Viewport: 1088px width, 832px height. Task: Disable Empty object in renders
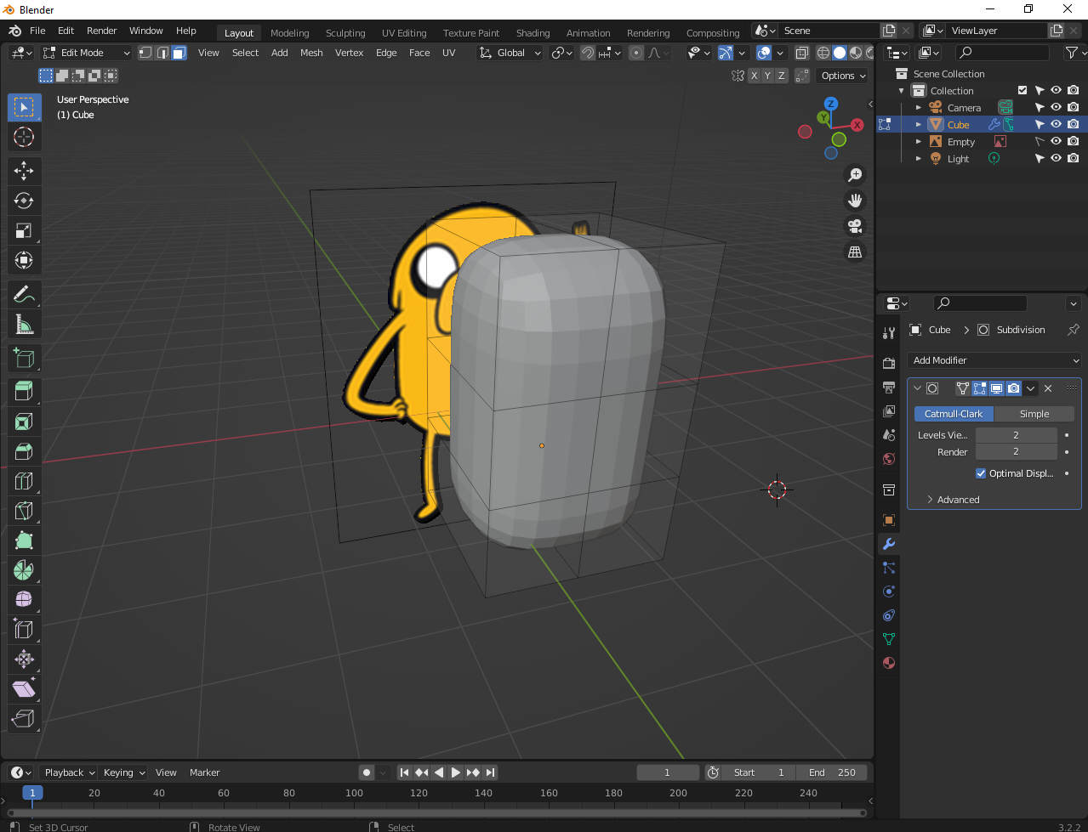[x=1073, y=141]
